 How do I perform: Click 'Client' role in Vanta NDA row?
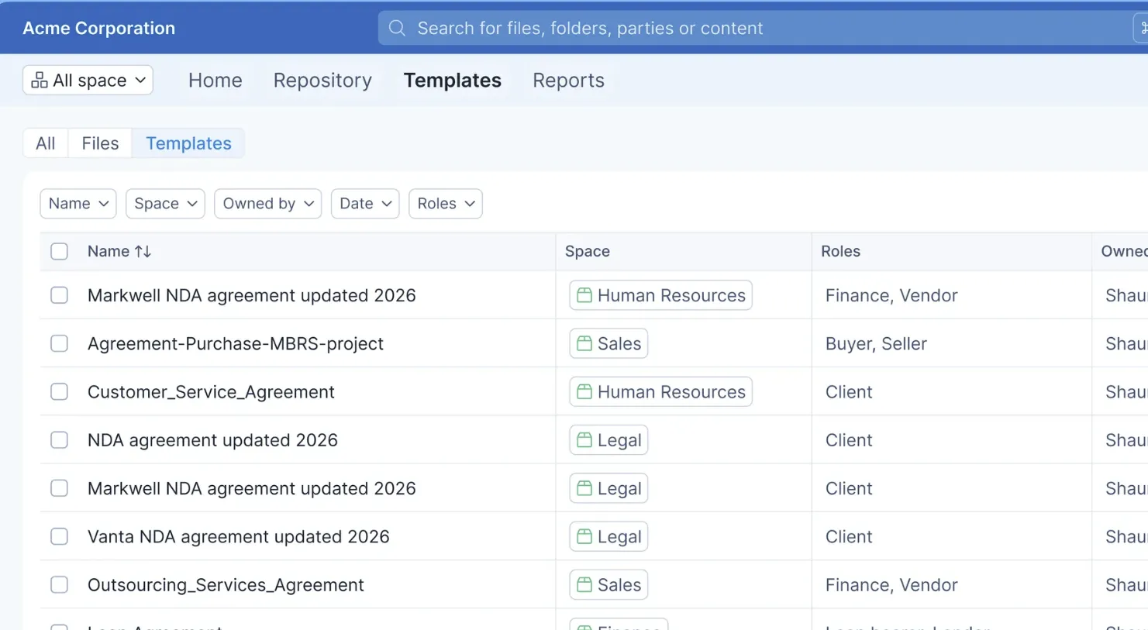point(849,536)
